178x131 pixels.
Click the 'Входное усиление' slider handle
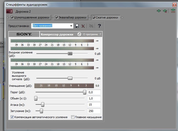coord(70,53)
